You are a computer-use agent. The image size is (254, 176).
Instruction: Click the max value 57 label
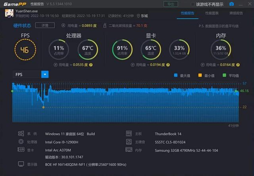pos(244,84)
